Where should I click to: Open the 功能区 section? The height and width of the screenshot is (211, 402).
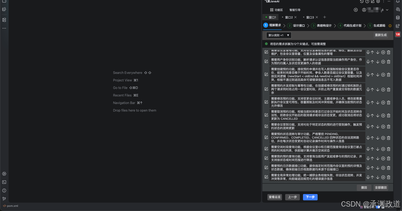[276, 10]
